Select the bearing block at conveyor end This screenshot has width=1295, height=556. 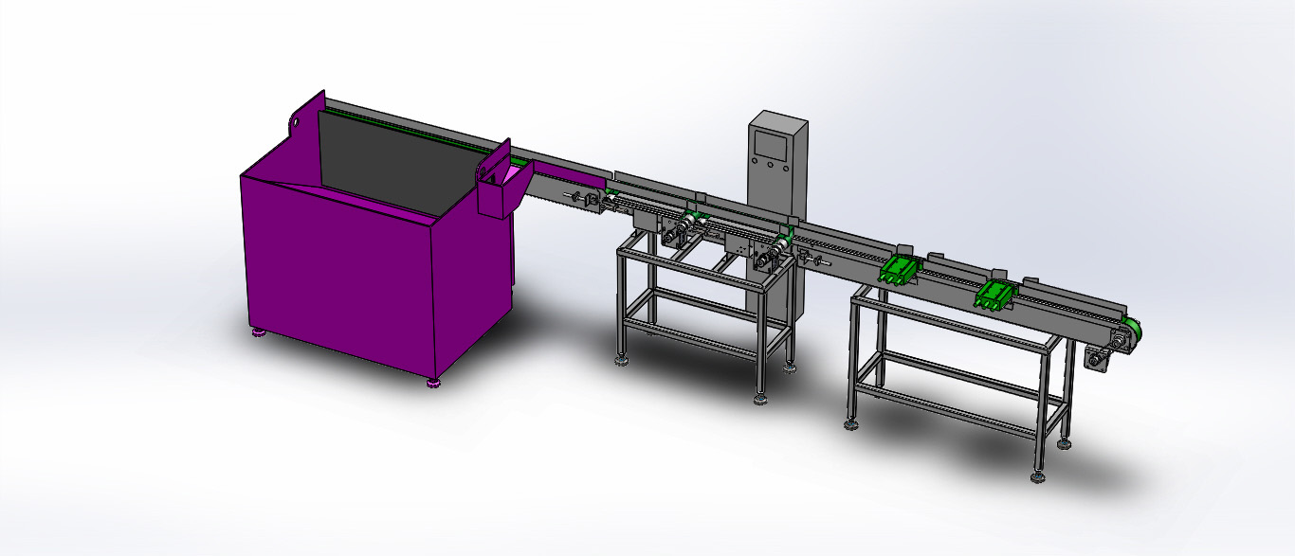[x=1100, y=360]
